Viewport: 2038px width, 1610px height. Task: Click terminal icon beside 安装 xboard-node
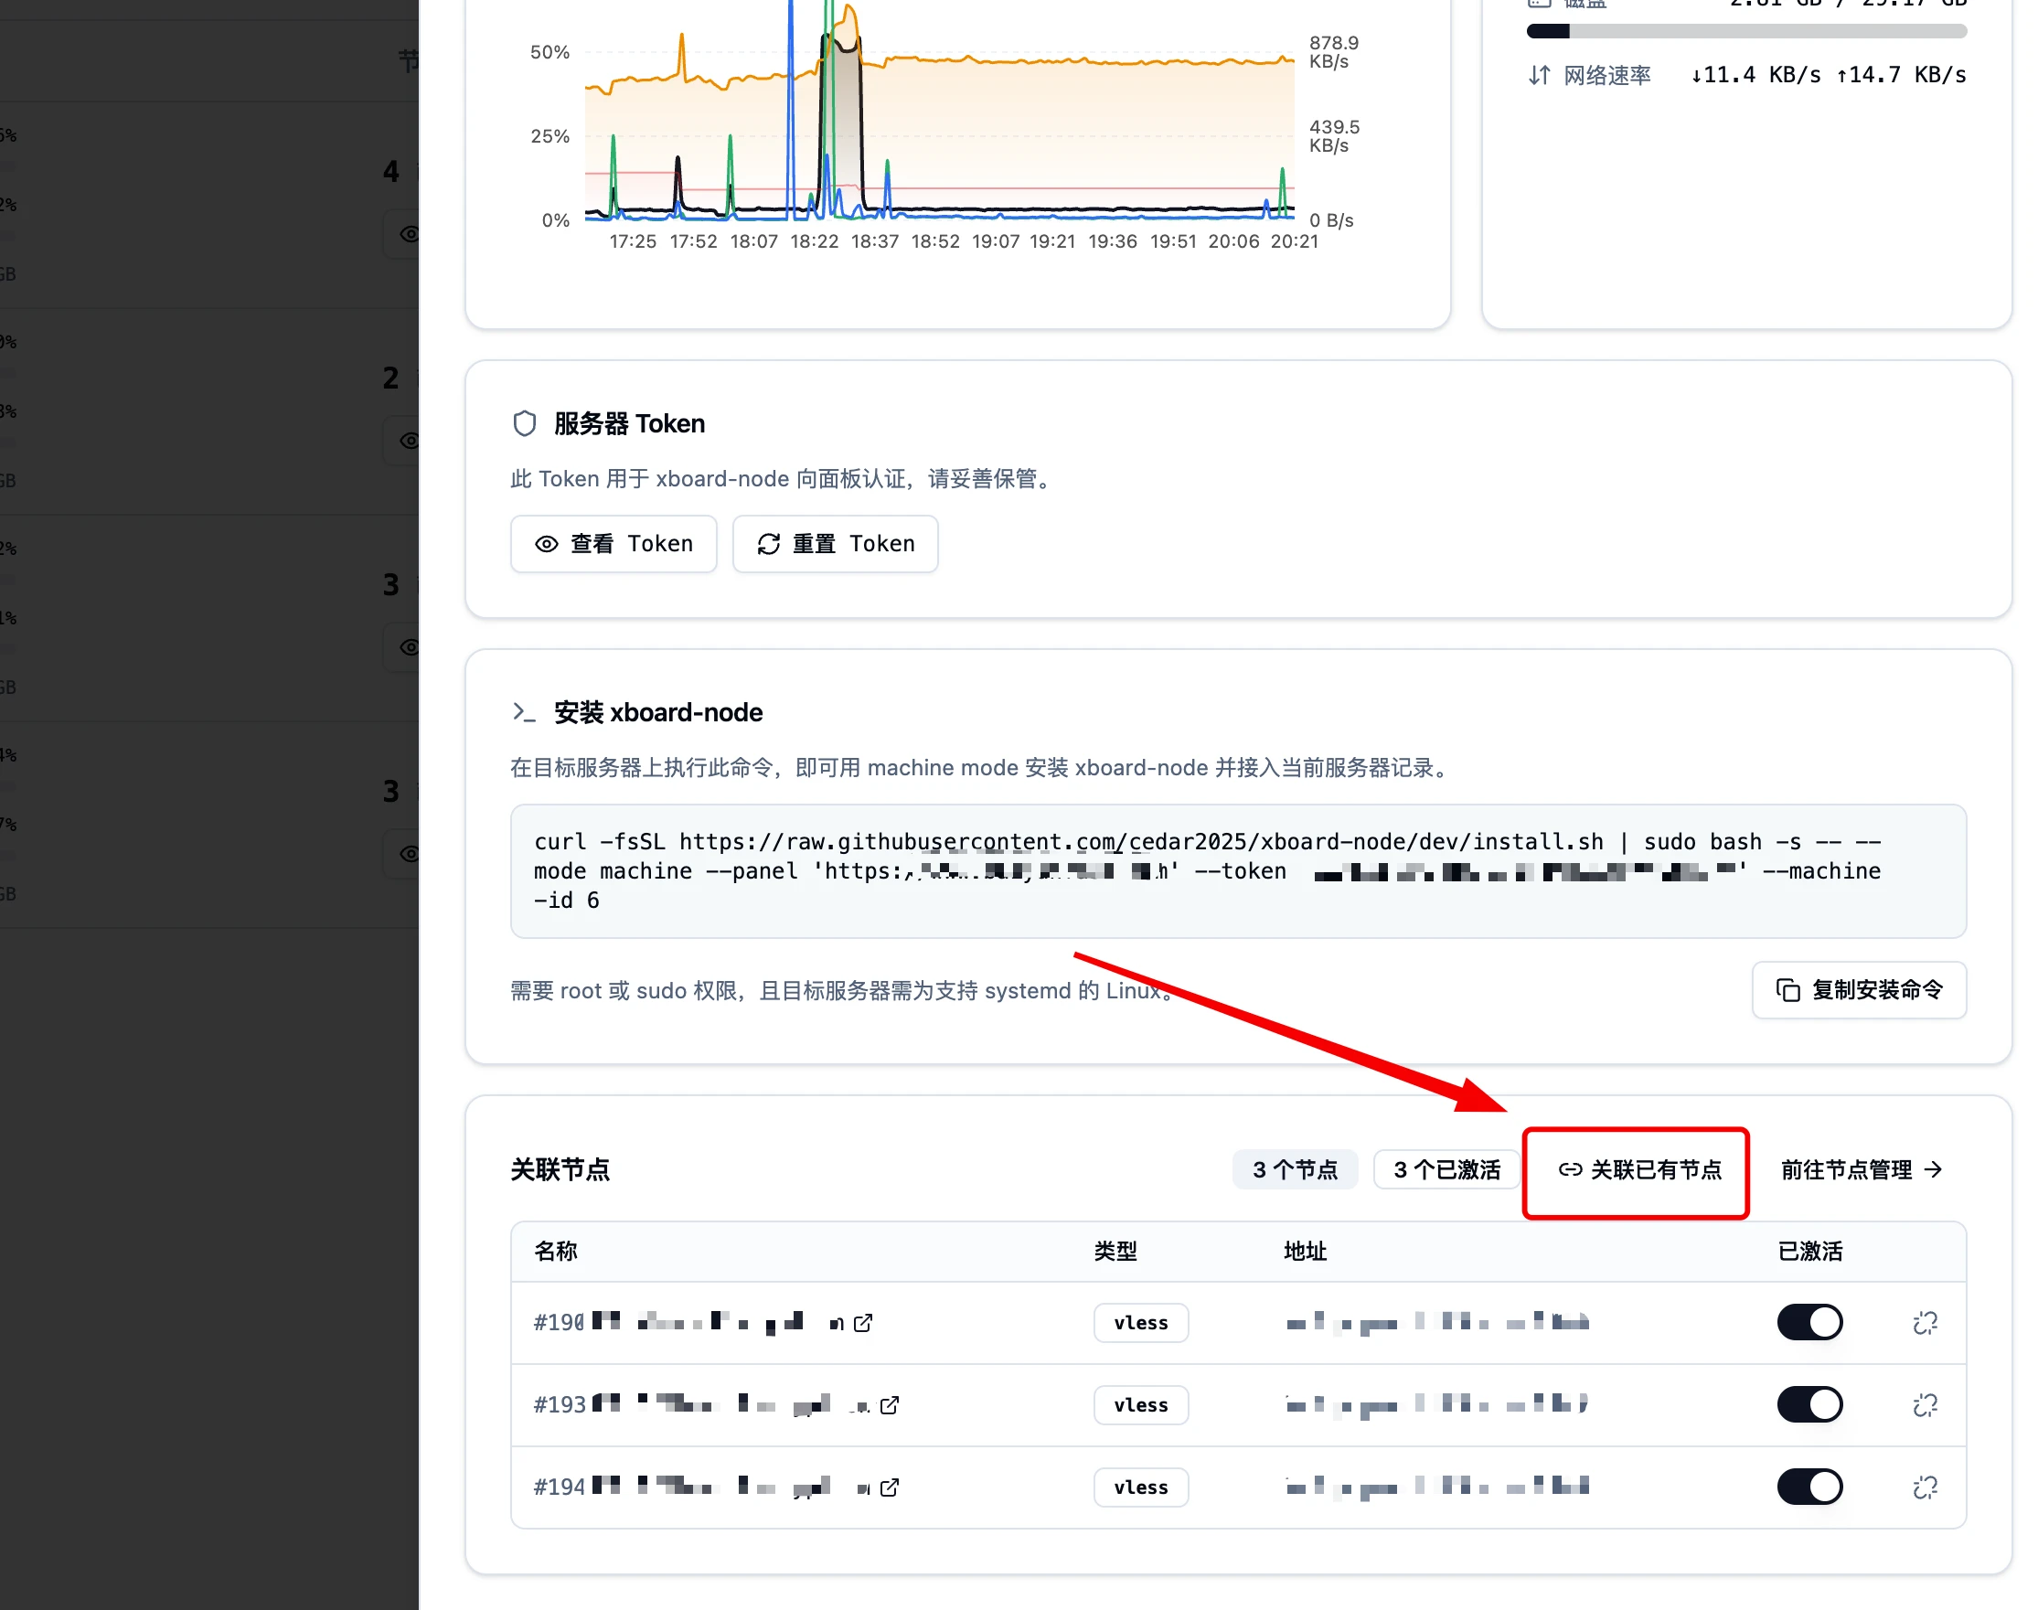[524, 712]
